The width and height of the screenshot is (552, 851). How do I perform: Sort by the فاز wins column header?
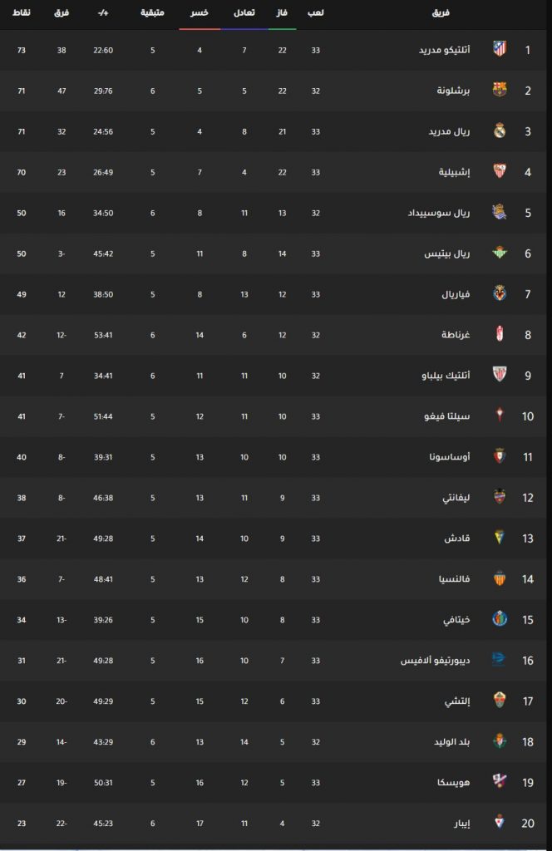(282, 12)
